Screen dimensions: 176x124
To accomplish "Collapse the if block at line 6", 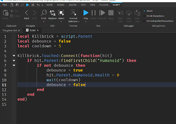I will pos(14,60).
